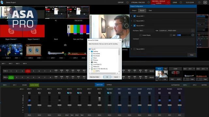Unmute INPUT 7 via its speaker icon
Screen dimensions: 209x117
[x=89, y=93]
